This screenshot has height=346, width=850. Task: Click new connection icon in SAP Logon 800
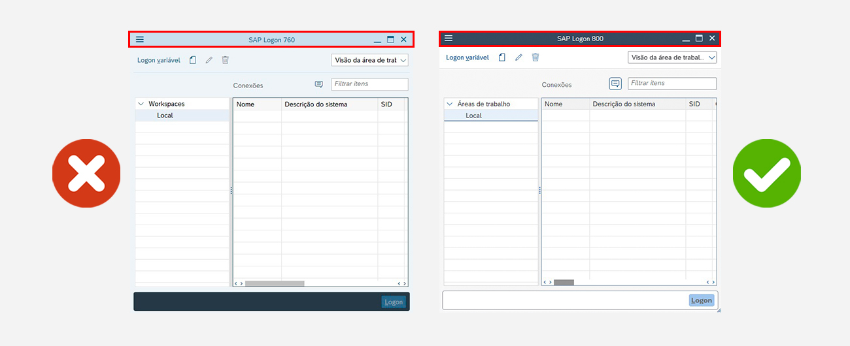[502, 57]
